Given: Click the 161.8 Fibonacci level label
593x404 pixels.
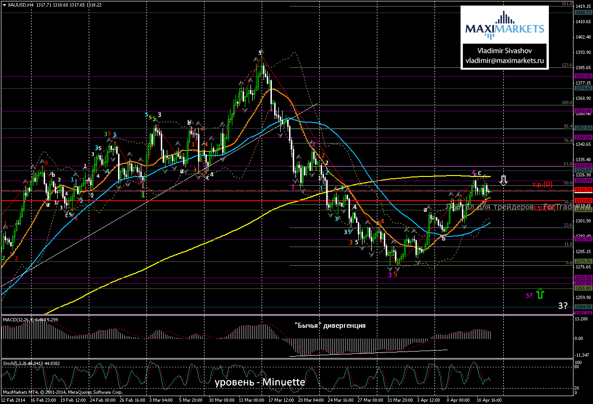Looking at the screenshot, I should coord(567,4).
